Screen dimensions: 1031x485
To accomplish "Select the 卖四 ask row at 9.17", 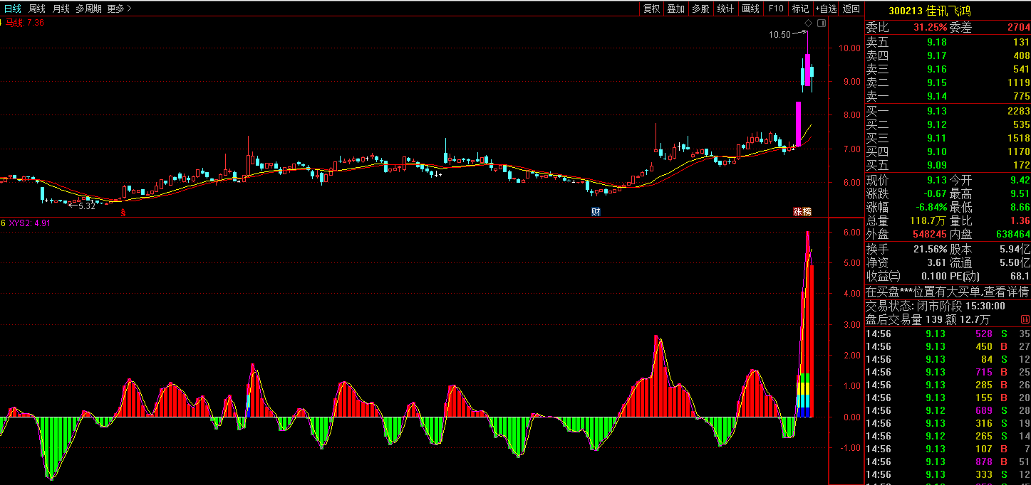I will tap(948, 56).
